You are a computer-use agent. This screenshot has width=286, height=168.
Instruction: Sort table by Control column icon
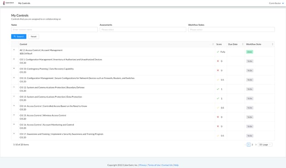tap(213, 44)
